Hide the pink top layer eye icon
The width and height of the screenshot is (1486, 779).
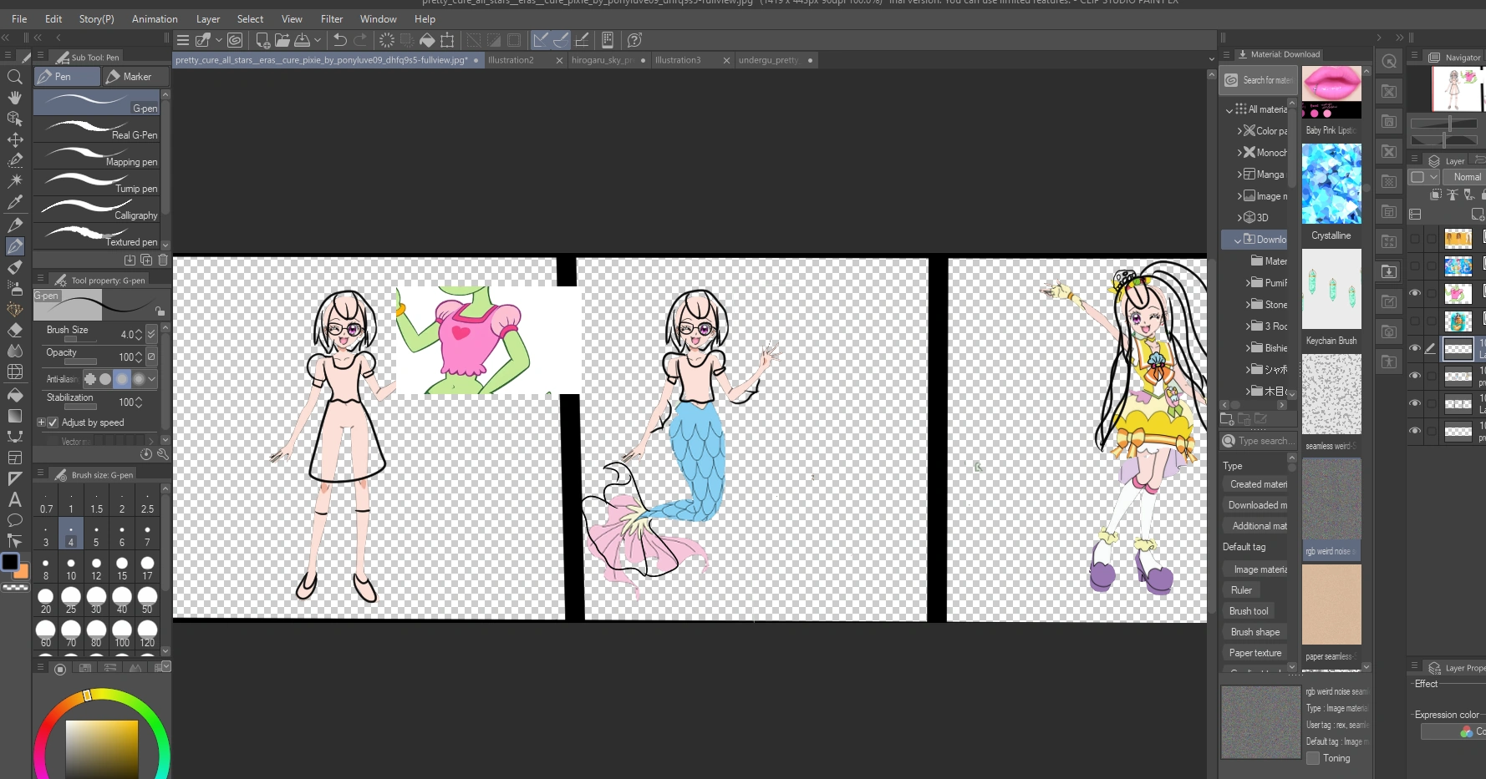click(x=1415, y=293)
